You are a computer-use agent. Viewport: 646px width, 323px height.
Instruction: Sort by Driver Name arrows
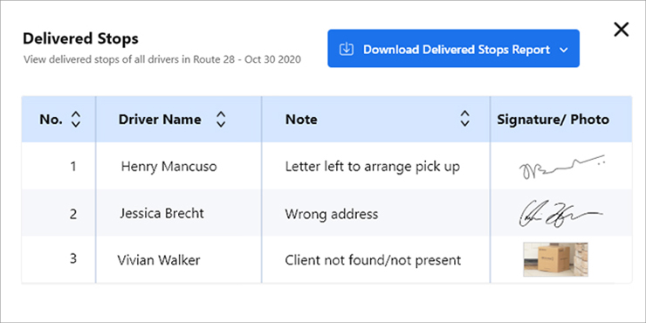tap(221, 119)
